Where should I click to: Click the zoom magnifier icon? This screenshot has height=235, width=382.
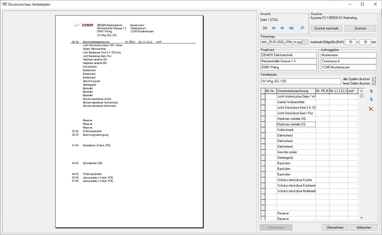302,28
